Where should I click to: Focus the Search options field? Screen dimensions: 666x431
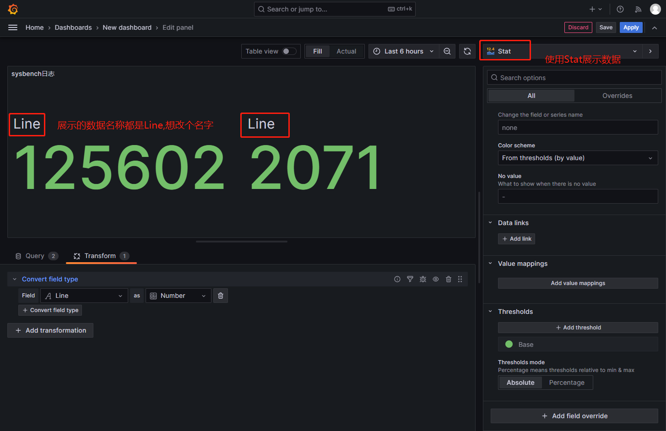click(574, 78)
